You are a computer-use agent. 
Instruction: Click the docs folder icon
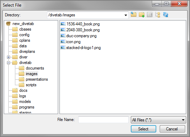[15, 90]
